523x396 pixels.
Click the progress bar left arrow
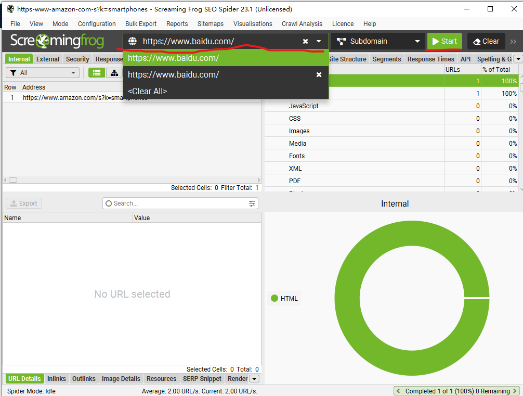pyautogui.click(x=398, y=391)
